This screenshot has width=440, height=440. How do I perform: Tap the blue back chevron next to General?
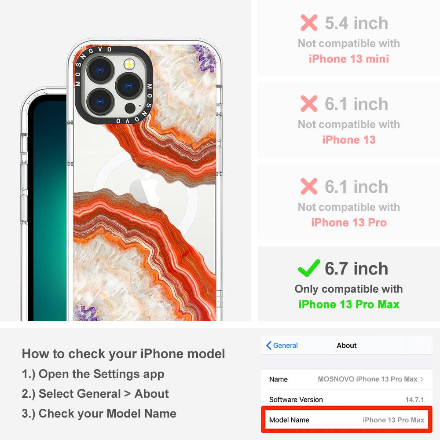(268, 345)
